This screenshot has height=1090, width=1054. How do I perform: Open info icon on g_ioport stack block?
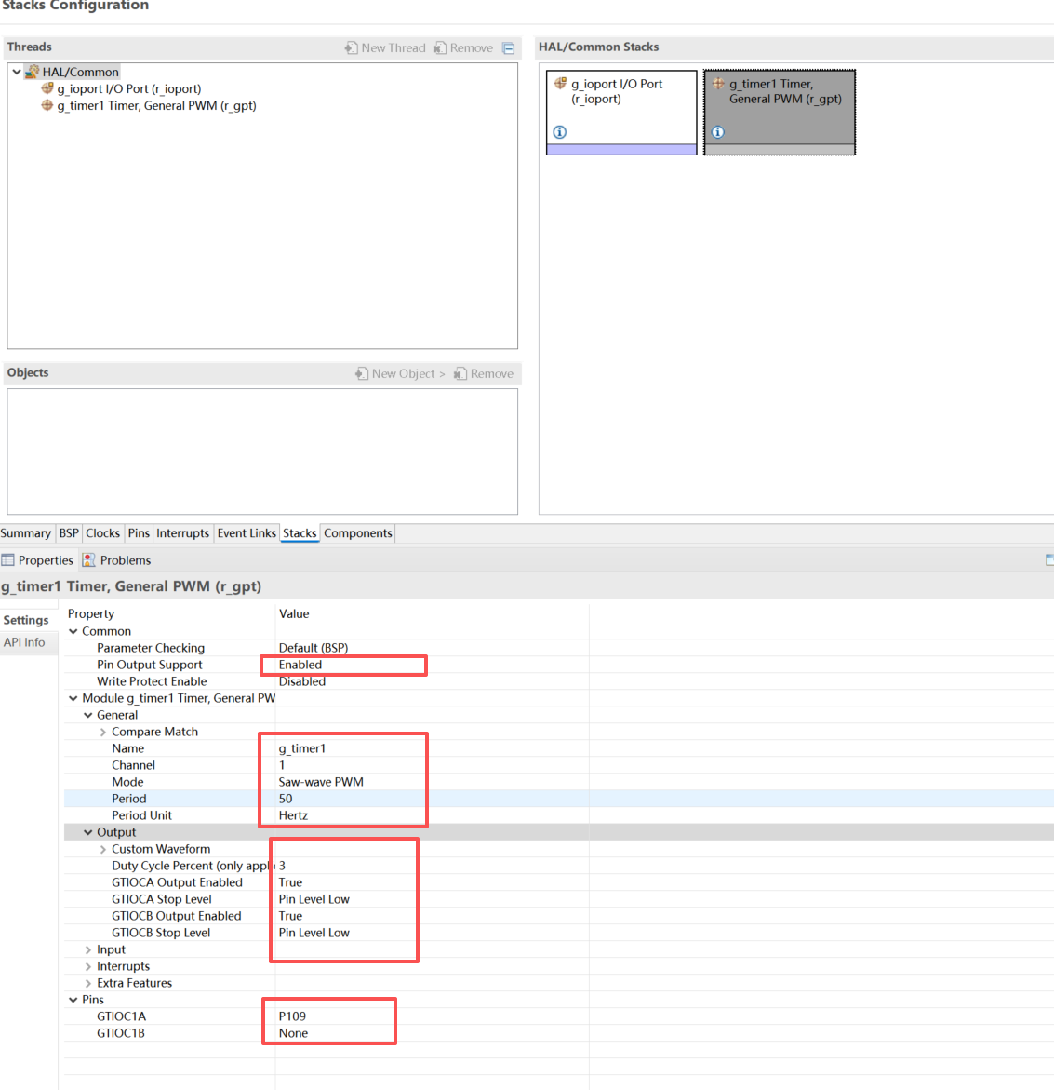(559, 131)
